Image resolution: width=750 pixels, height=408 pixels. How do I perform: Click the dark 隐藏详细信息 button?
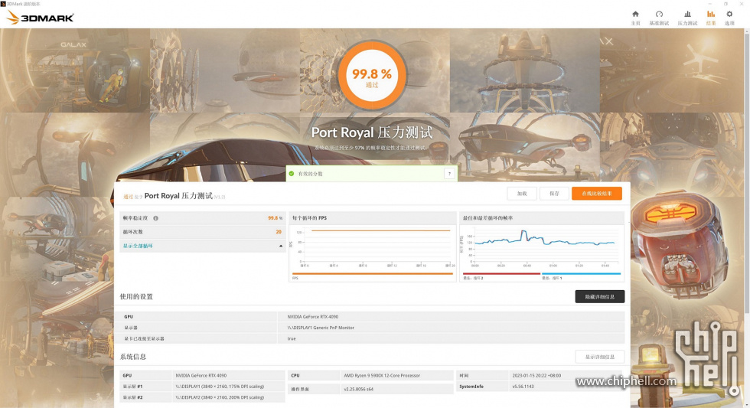pyautogui.click(x=600, y=296)
